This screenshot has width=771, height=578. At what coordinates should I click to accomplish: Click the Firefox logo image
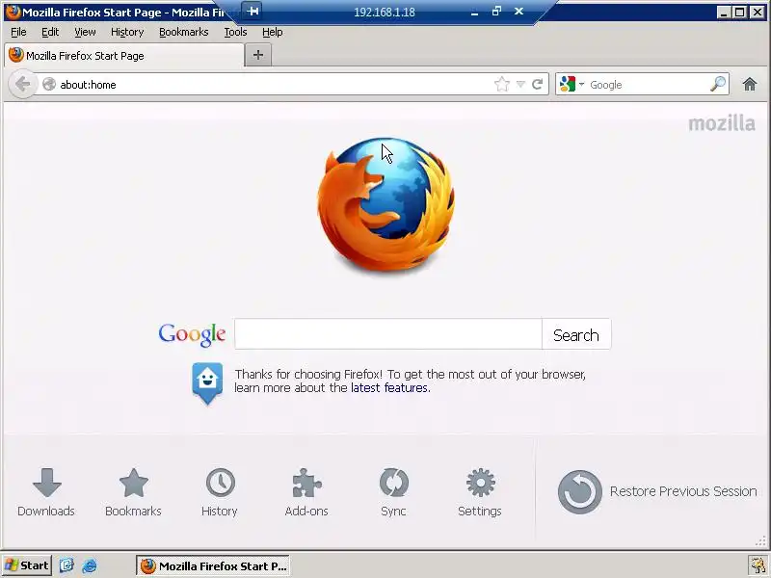coord(386,205)
